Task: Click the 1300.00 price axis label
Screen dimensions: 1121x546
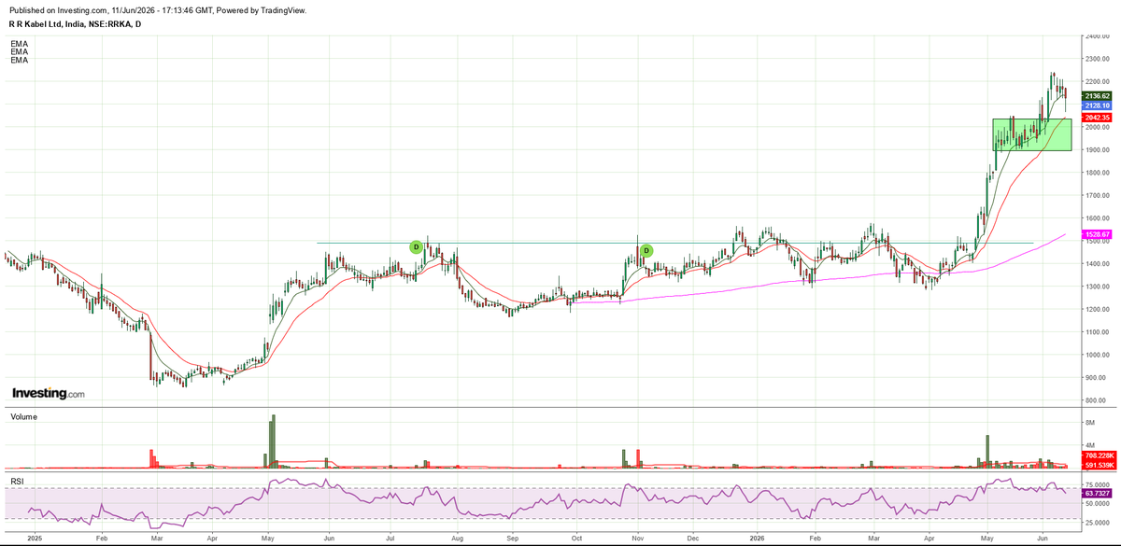Action: point(1099,287)
